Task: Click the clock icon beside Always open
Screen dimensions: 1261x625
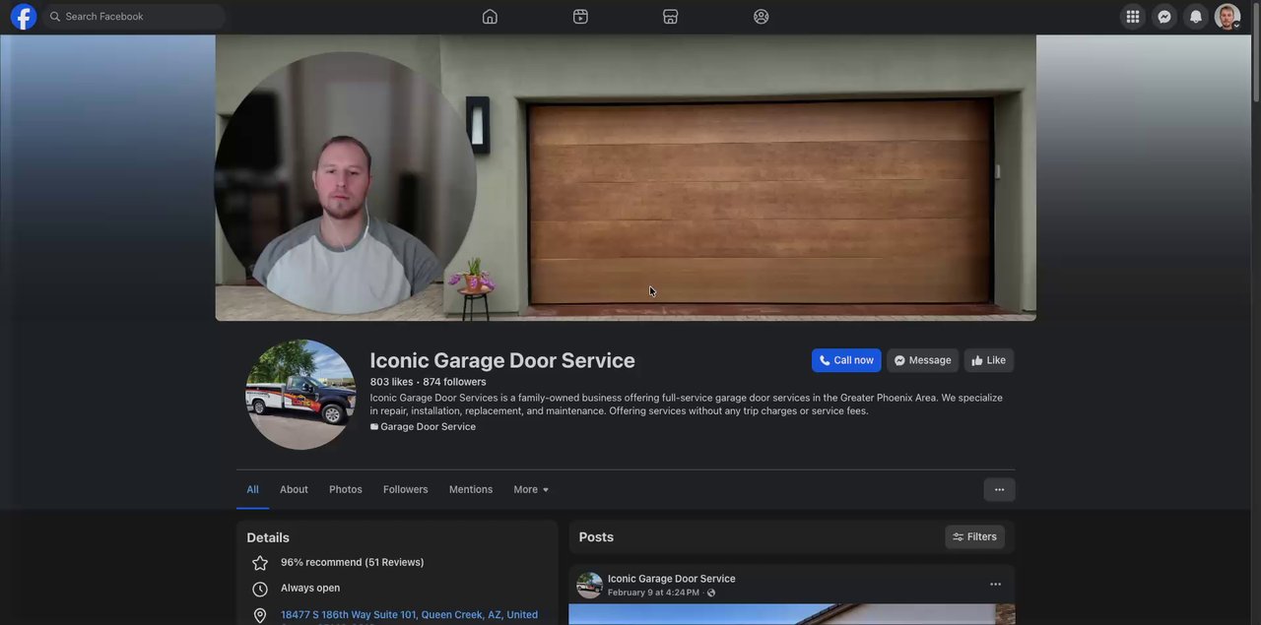Action: pos(260,589)
